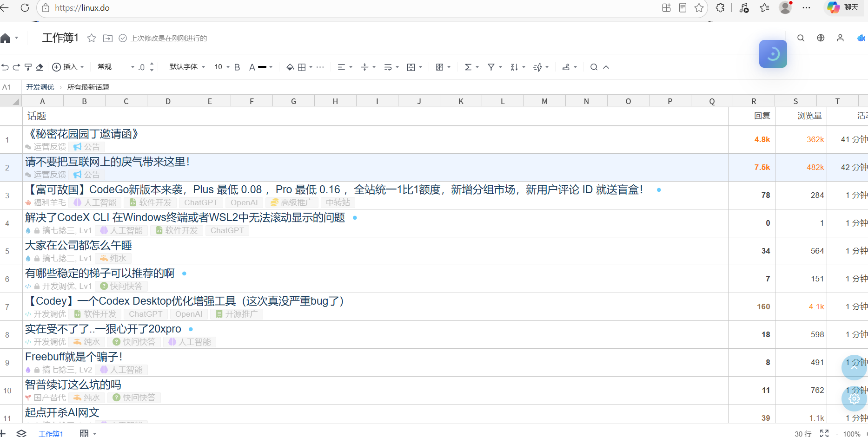Screen dimensions: 868x437
Task: Open the Insert (插入) menu
Action: 68,67
